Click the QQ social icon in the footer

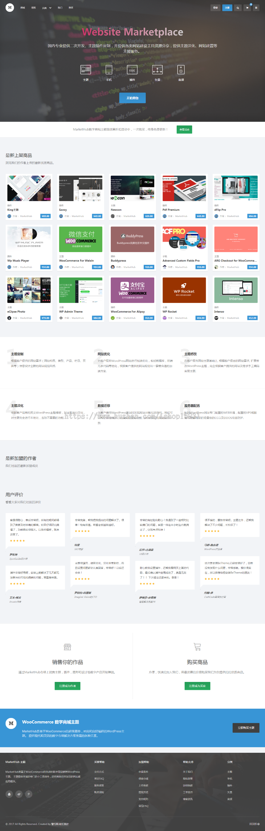click(x=9, y=794)
